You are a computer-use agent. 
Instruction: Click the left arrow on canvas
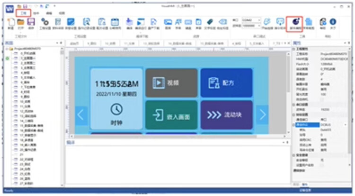click(x=81, y=114)
